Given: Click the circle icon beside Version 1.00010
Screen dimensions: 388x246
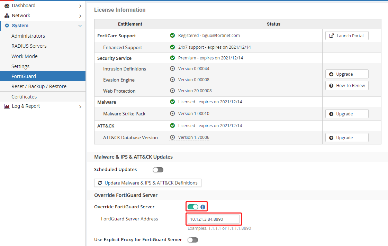Looking at the screenshot, I should click(172, 114).
